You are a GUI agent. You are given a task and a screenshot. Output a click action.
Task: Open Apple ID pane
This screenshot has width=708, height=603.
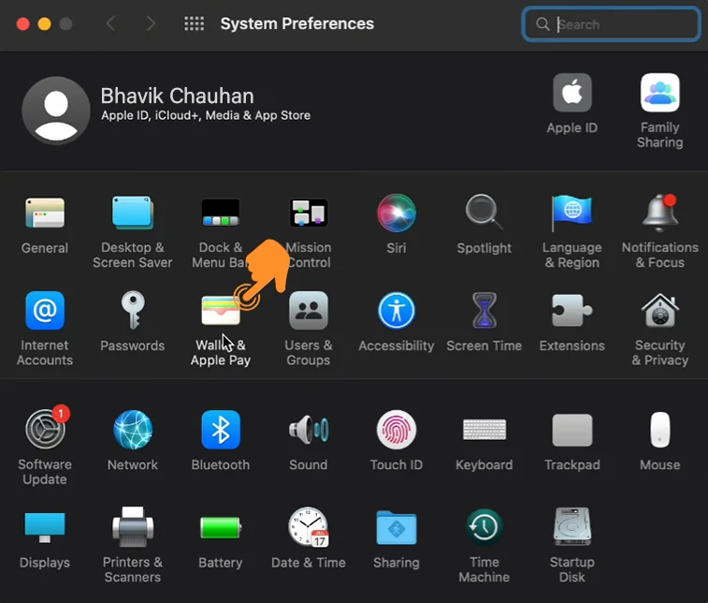(x=571, y=92)
